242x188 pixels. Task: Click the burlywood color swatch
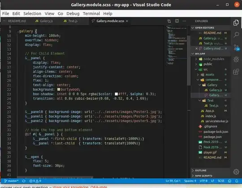click(59, 89)
